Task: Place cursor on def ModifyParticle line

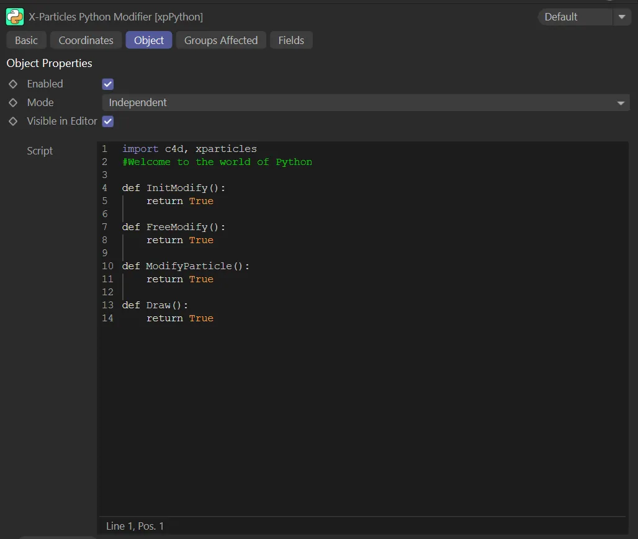Action: [186, 266]
